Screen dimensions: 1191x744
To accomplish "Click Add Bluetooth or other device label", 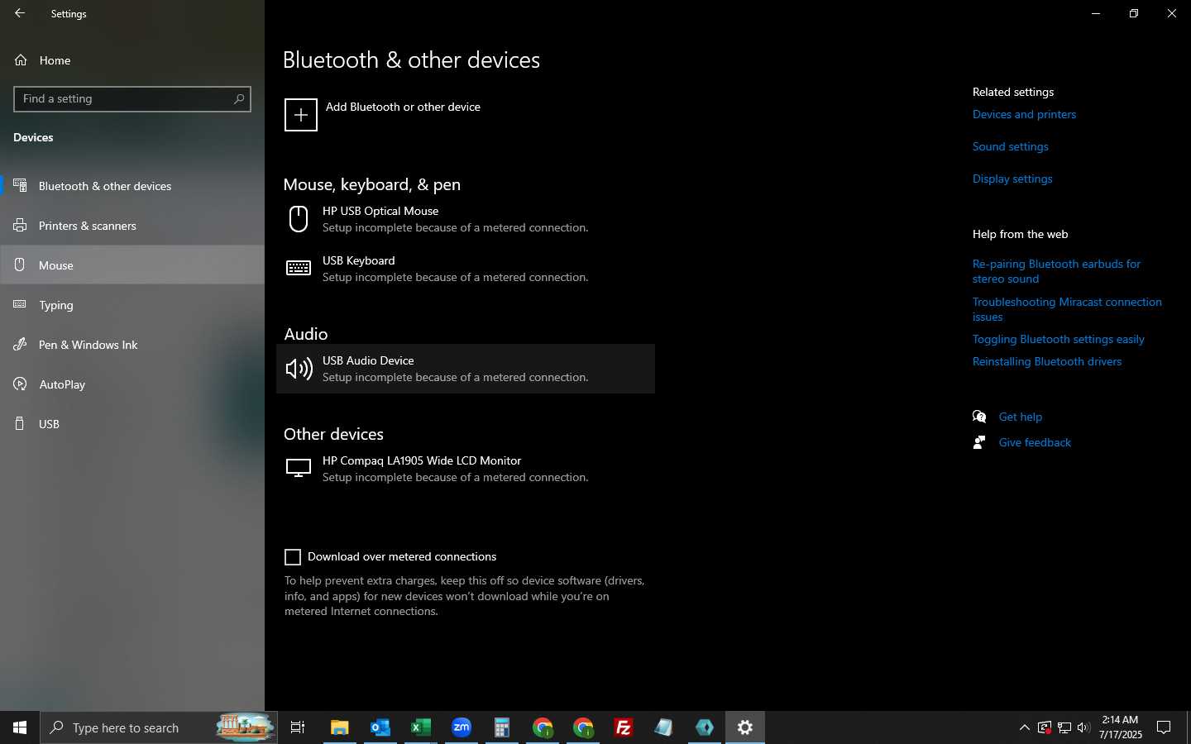I will (x=403, y=107).
